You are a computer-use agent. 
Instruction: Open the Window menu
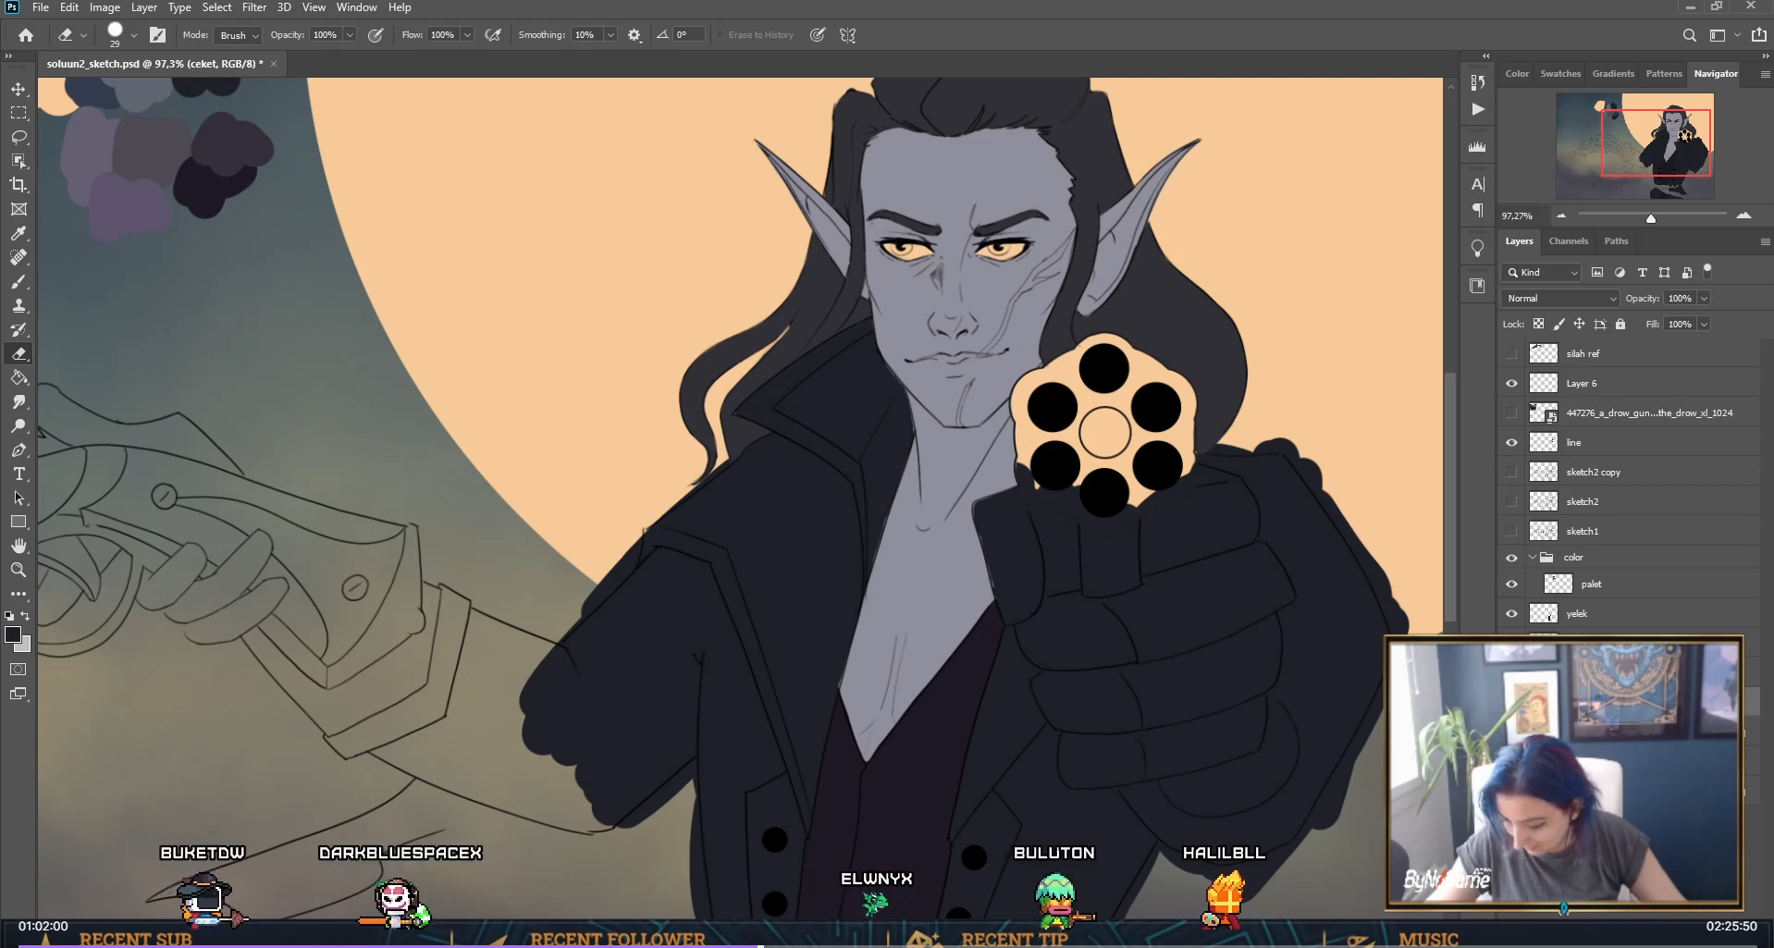356,7
